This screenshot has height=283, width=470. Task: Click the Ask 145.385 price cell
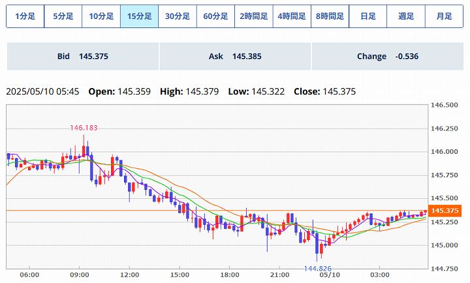(235, 57)
